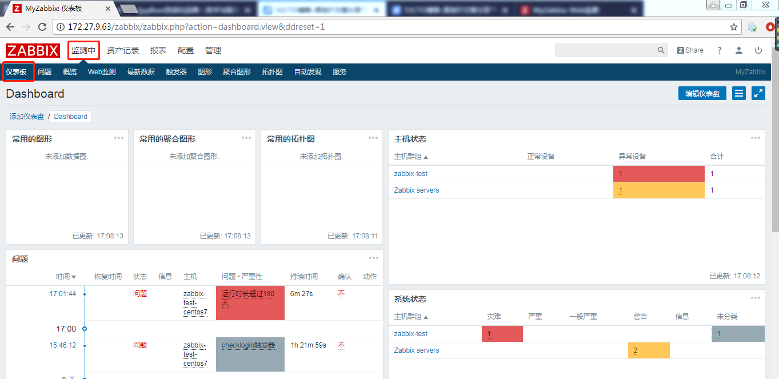Screen dimensions: 779x379
Task: Open the dashboard list hamburger icon
Action: pyautogui.click(x=738, y=93)
